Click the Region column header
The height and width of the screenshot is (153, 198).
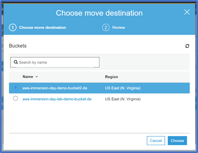coord(111,77)
